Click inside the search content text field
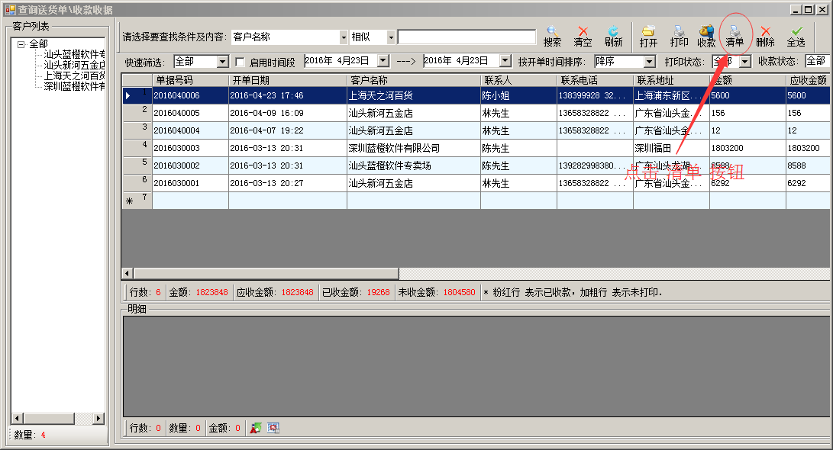 click(467, 37)
